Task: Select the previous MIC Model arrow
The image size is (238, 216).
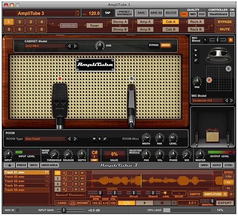Action: point(226,100)
